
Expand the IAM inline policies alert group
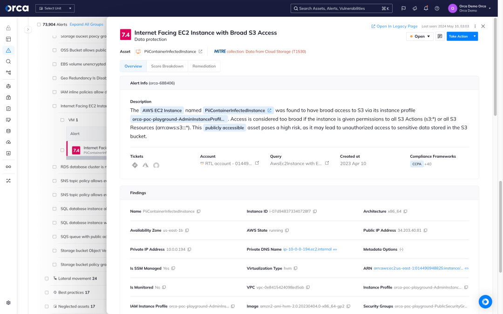pos(83,92)
